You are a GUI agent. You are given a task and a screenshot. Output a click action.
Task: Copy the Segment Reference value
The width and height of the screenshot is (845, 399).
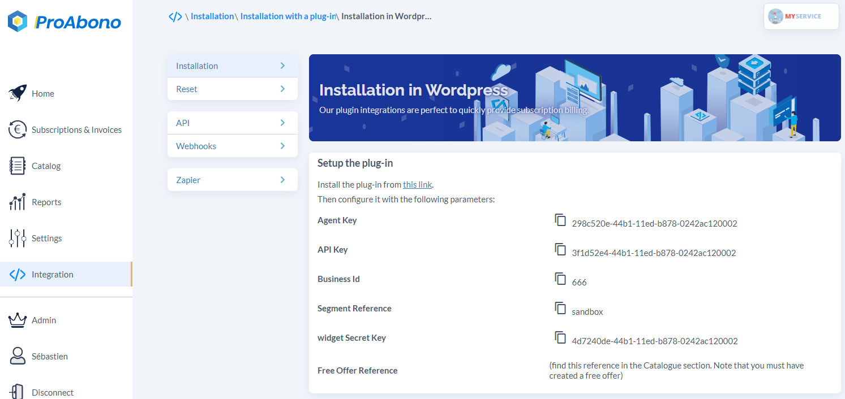click(x=560, y=308)
